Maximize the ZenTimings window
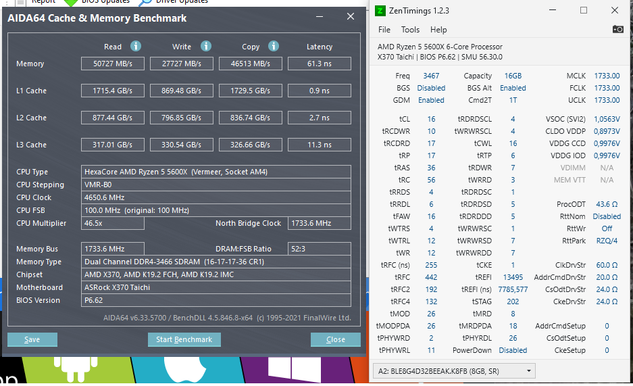Screen dimensions: 633x386 [583, 10]
